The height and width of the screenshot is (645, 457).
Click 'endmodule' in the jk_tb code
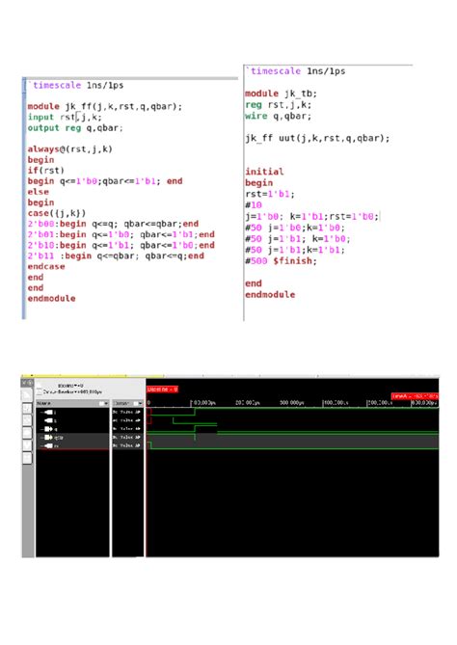click(x=270, y=294)
